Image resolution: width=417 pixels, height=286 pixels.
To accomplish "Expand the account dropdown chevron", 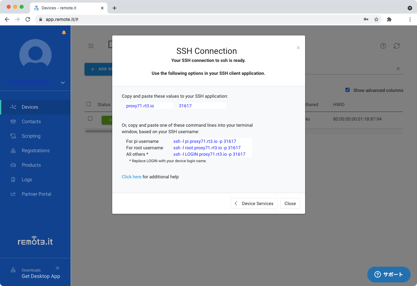I will pos(63,83).
